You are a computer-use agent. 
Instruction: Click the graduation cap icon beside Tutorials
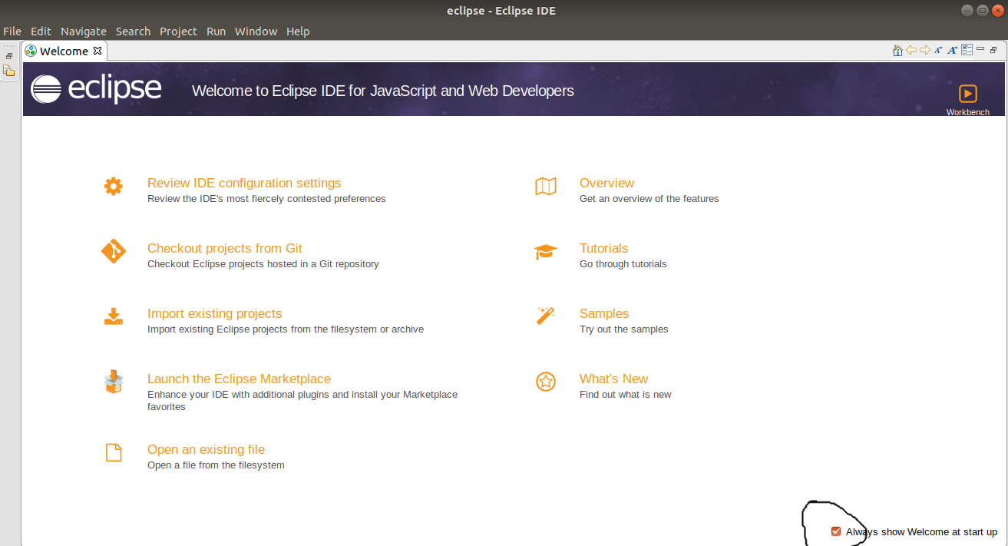(x=546, y=252)
